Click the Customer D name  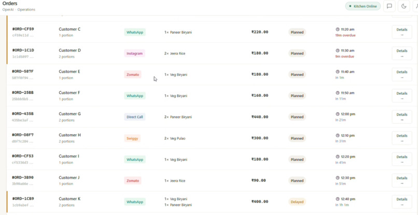coord(70,50)
